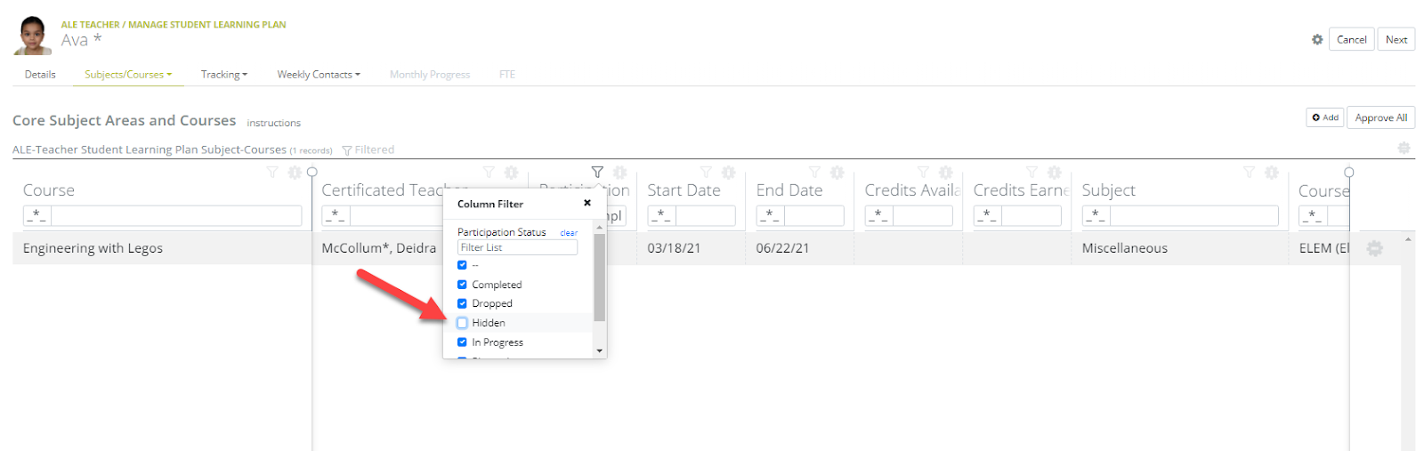Click the Column Filter scrollbar down arrow
This screenshot has width=1424, height=451.
pos(600,350)
